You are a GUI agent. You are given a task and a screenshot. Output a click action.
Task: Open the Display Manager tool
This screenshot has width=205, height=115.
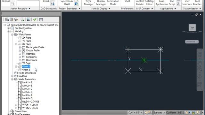101,3
